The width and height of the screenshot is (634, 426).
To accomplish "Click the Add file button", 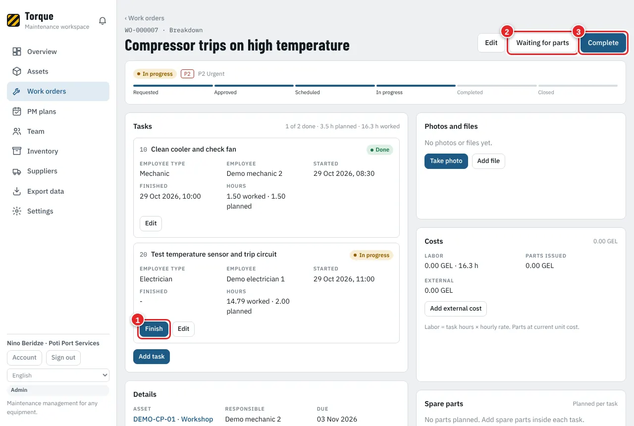I will click(488, 161).
